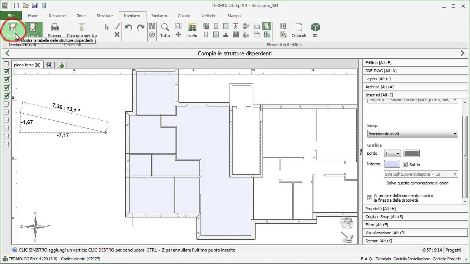This screenshot has width=470, height=264.
Task: Open the File menu
Action: [11, 16]
